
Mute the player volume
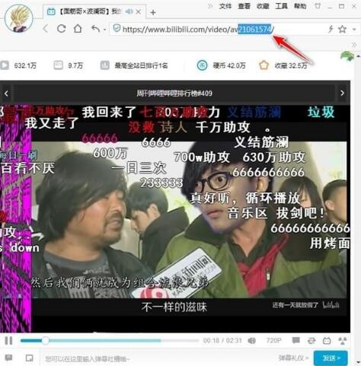coord(251,340)
